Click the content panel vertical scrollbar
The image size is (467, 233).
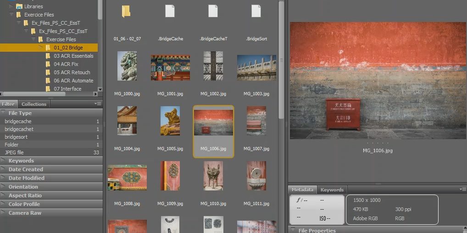coord(281,60)
